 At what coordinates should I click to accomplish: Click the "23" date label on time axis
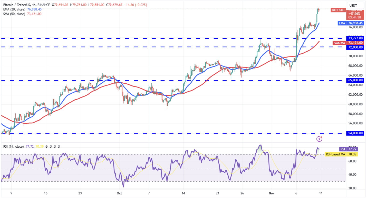click(x=80, y=193)
